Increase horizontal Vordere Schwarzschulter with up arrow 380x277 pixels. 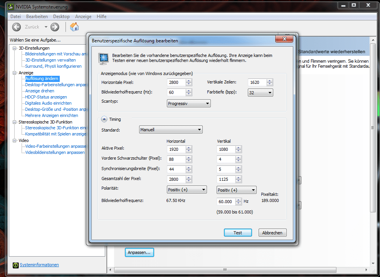pos(189,157)
